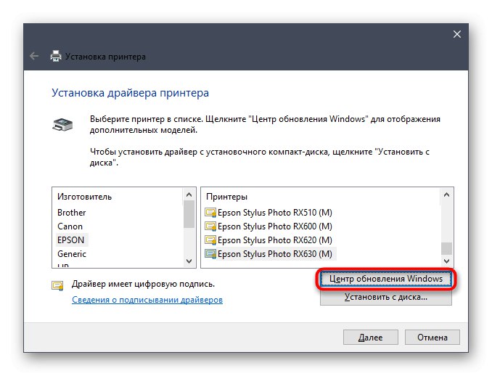Open Сведения о подписывании драйверов link
Viewport: 492px width, 376px height.
147,300
